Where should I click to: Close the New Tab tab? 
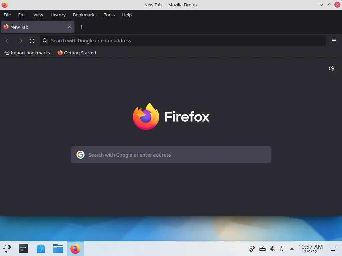[x=69, y=27]
